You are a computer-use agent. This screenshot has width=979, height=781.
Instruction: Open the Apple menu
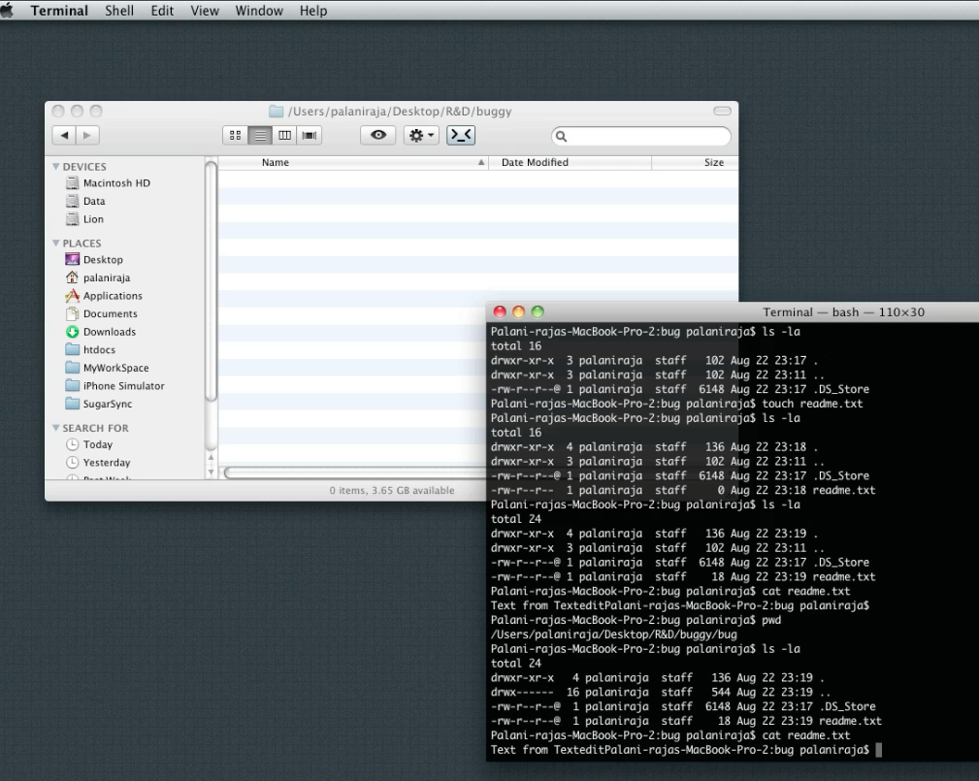click(7, 11)
